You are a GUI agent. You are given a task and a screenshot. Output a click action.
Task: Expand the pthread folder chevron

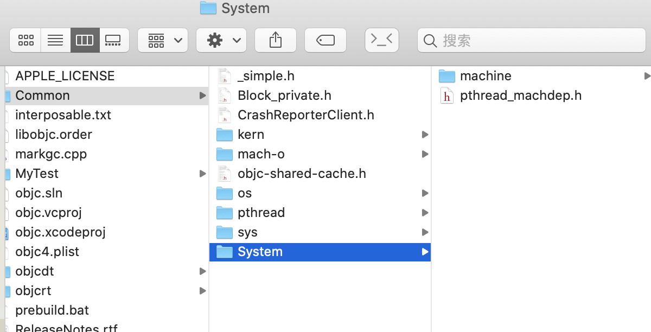tap(424, 213)
